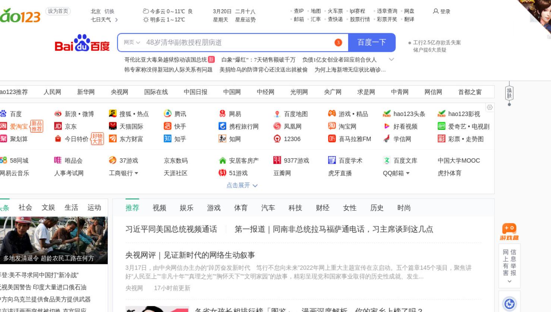The image size is (551, 312).
Task: Click the NetEase site icon
Action: pyautogui.click(x=223, y=114)
